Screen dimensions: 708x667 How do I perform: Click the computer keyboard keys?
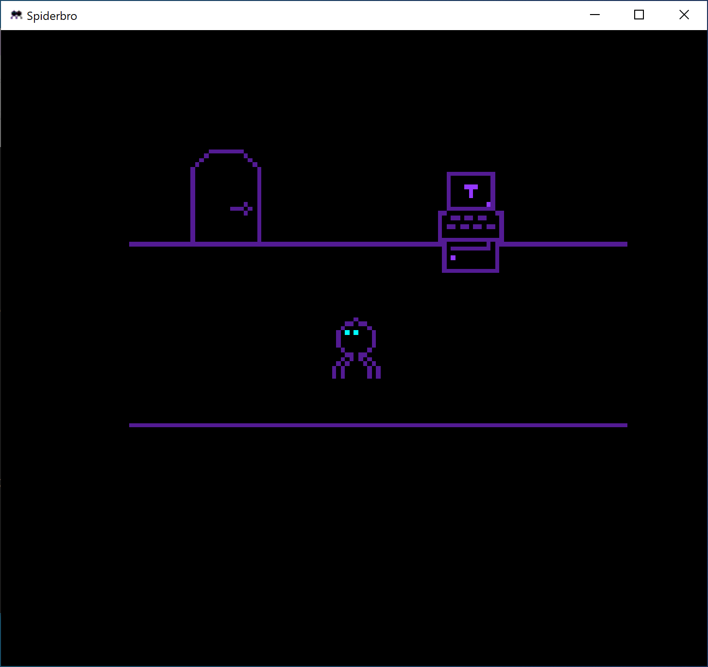(471, 223)
